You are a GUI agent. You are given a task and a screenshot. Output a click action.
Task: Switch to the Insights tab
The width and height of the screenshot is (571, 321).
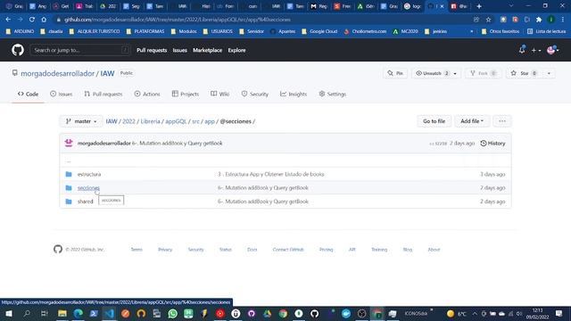click(x=294, y=94)
